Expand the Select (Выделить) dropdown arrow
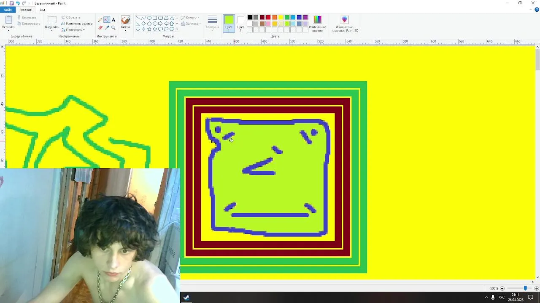Viewport: 540px width, 303px height. pos(52,30)
